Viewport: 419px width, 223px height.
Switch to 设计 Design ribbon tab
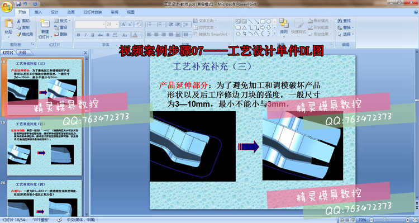(x=55, y=12)
